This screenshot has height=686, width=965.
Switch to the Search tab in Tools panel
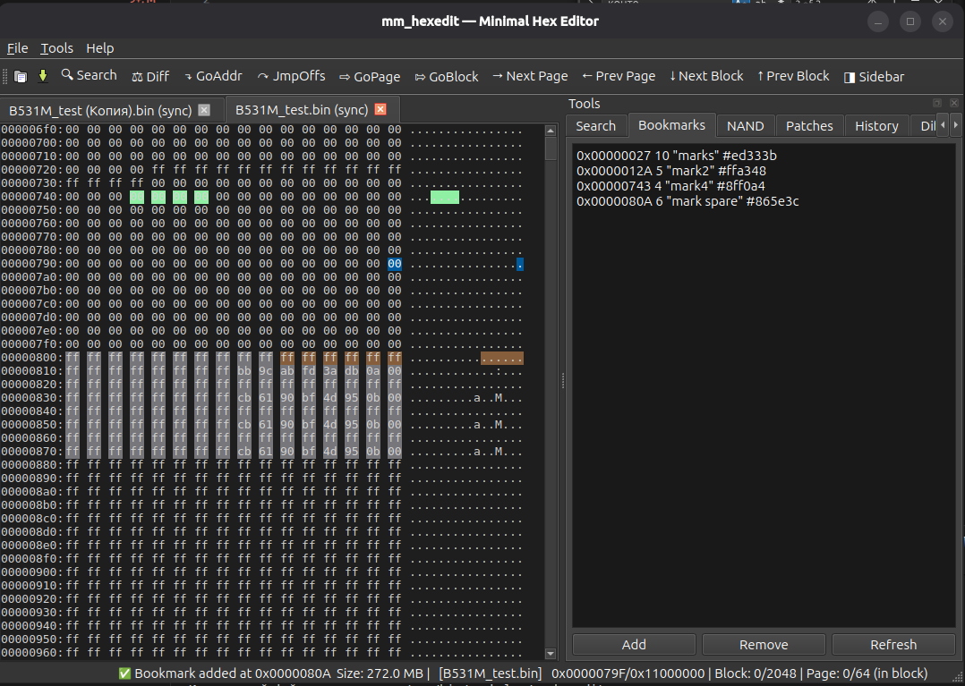point(596,126)
